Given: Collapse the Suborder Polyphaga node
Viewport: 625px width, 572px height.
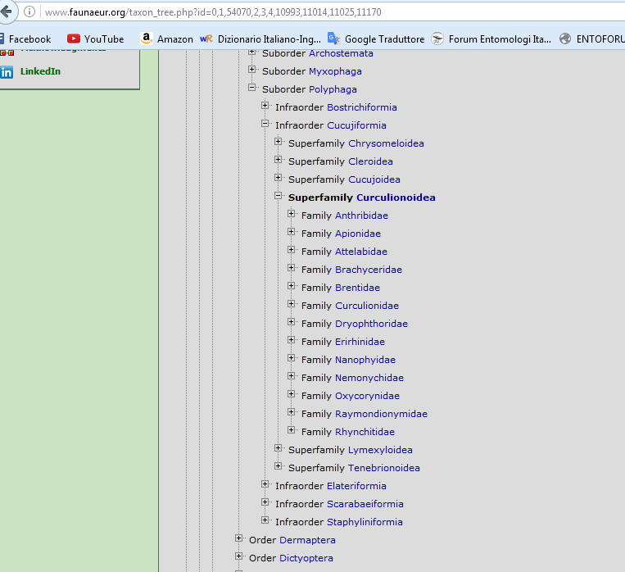Looking at the screenshot, I should click(252, 89).
